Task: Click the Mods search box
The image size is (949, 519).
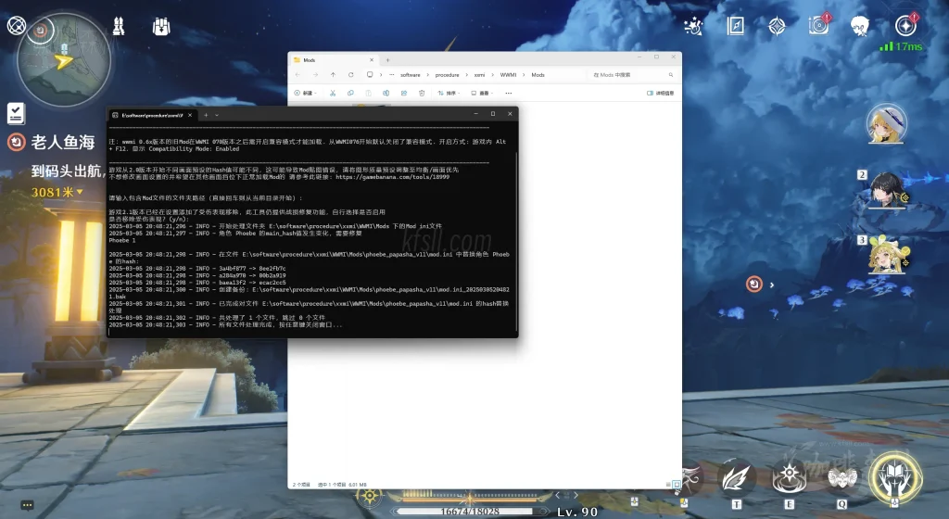Action: pos(630,74)
